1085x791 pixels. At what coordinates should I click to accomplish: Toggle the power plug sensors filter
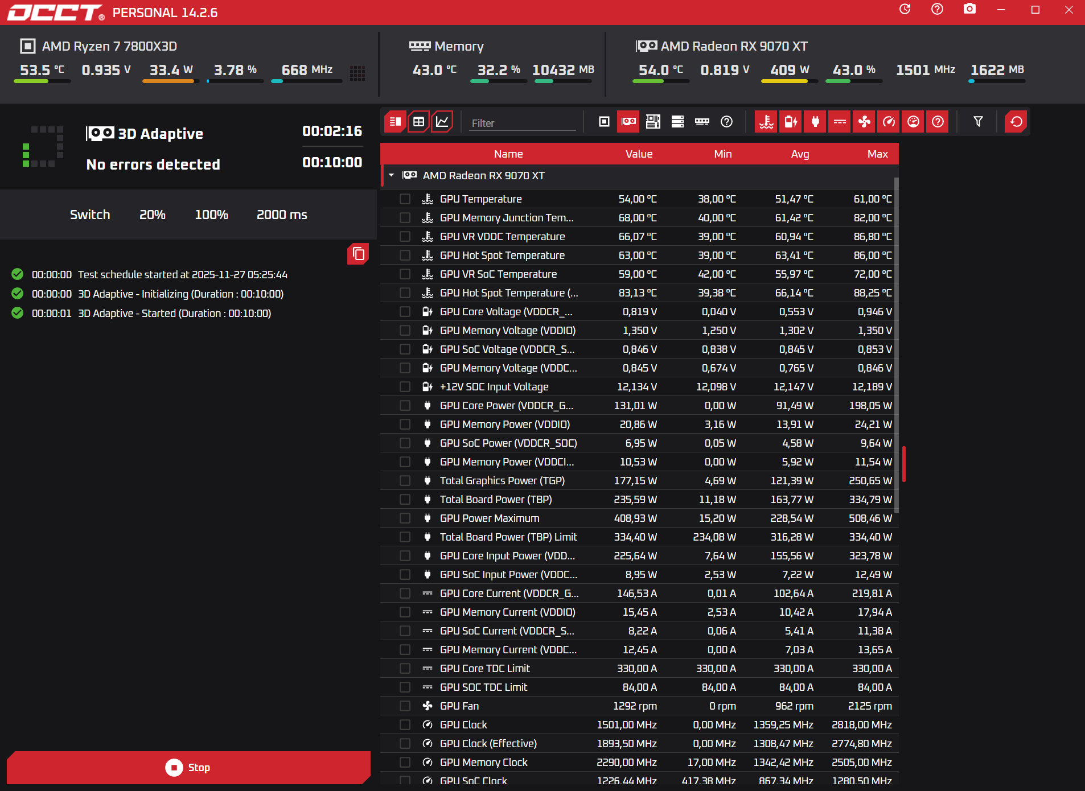coord(815,122)
